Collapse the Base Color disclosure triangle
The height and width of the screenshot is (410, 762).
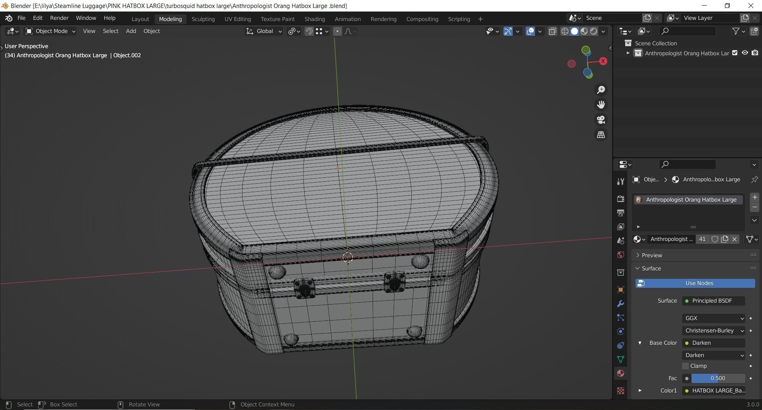pos(640,343)
